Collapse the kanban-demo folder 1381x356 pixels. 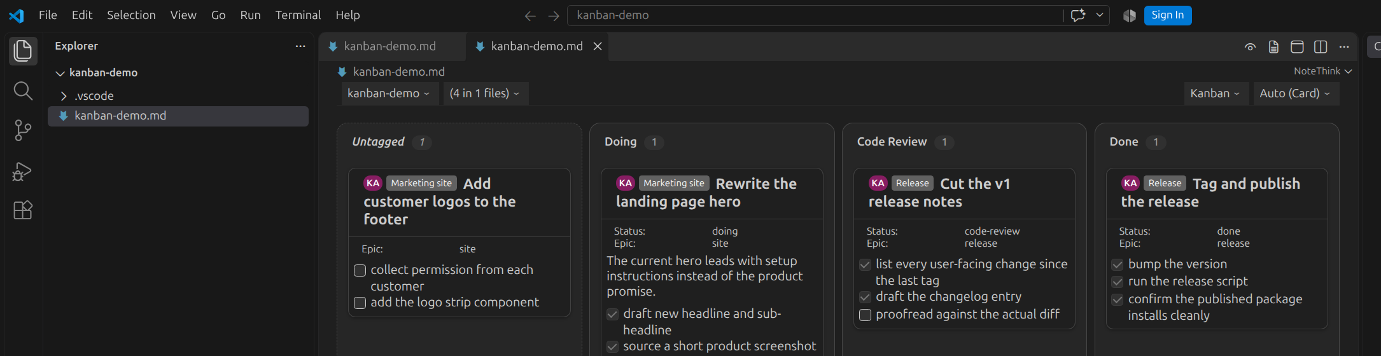(x=60, y=73)
